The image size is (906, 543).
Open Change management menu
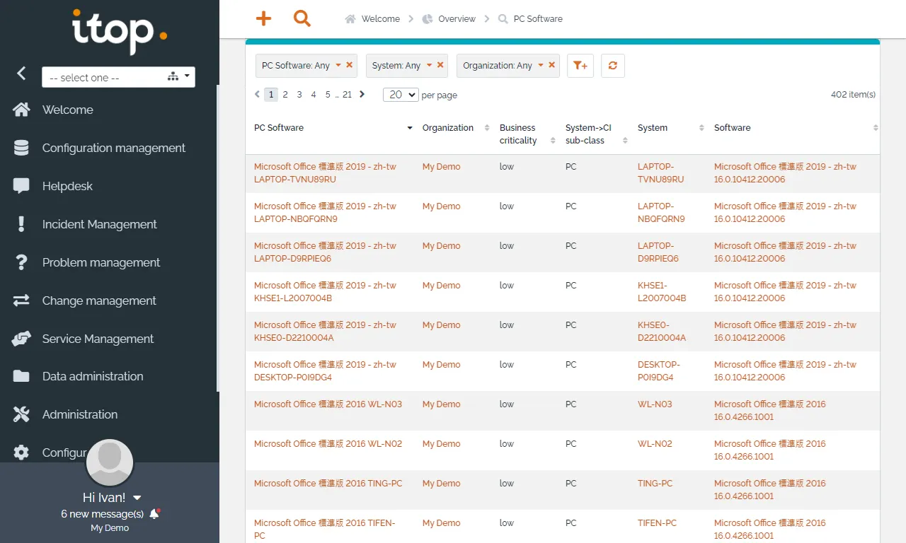(99, 300)
